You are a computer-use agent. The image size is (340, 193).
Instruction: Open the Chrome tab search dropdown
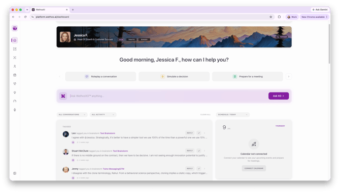point(27,10)
